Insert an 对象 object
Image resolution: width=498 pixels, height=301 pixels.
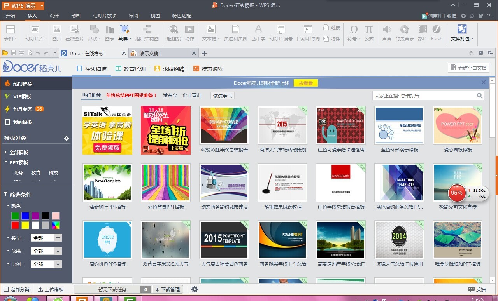click(x=331, y=28)
